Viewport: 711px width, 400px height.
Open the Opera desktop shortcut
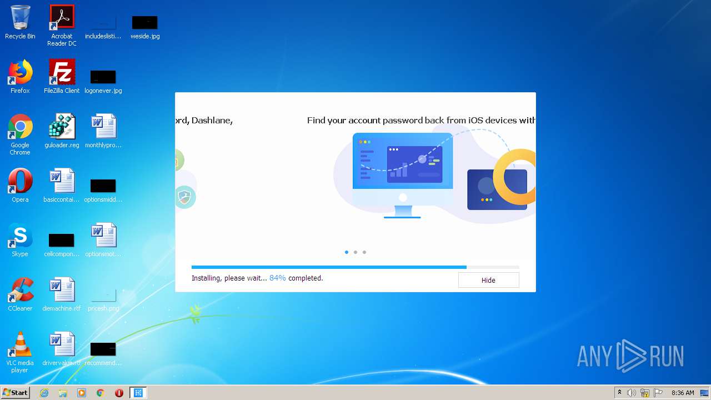point(20,186)
